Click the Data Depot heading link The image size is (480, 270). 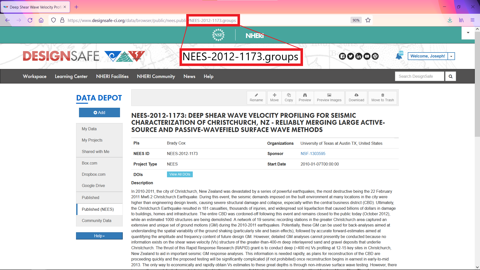(x=99, y=98)
